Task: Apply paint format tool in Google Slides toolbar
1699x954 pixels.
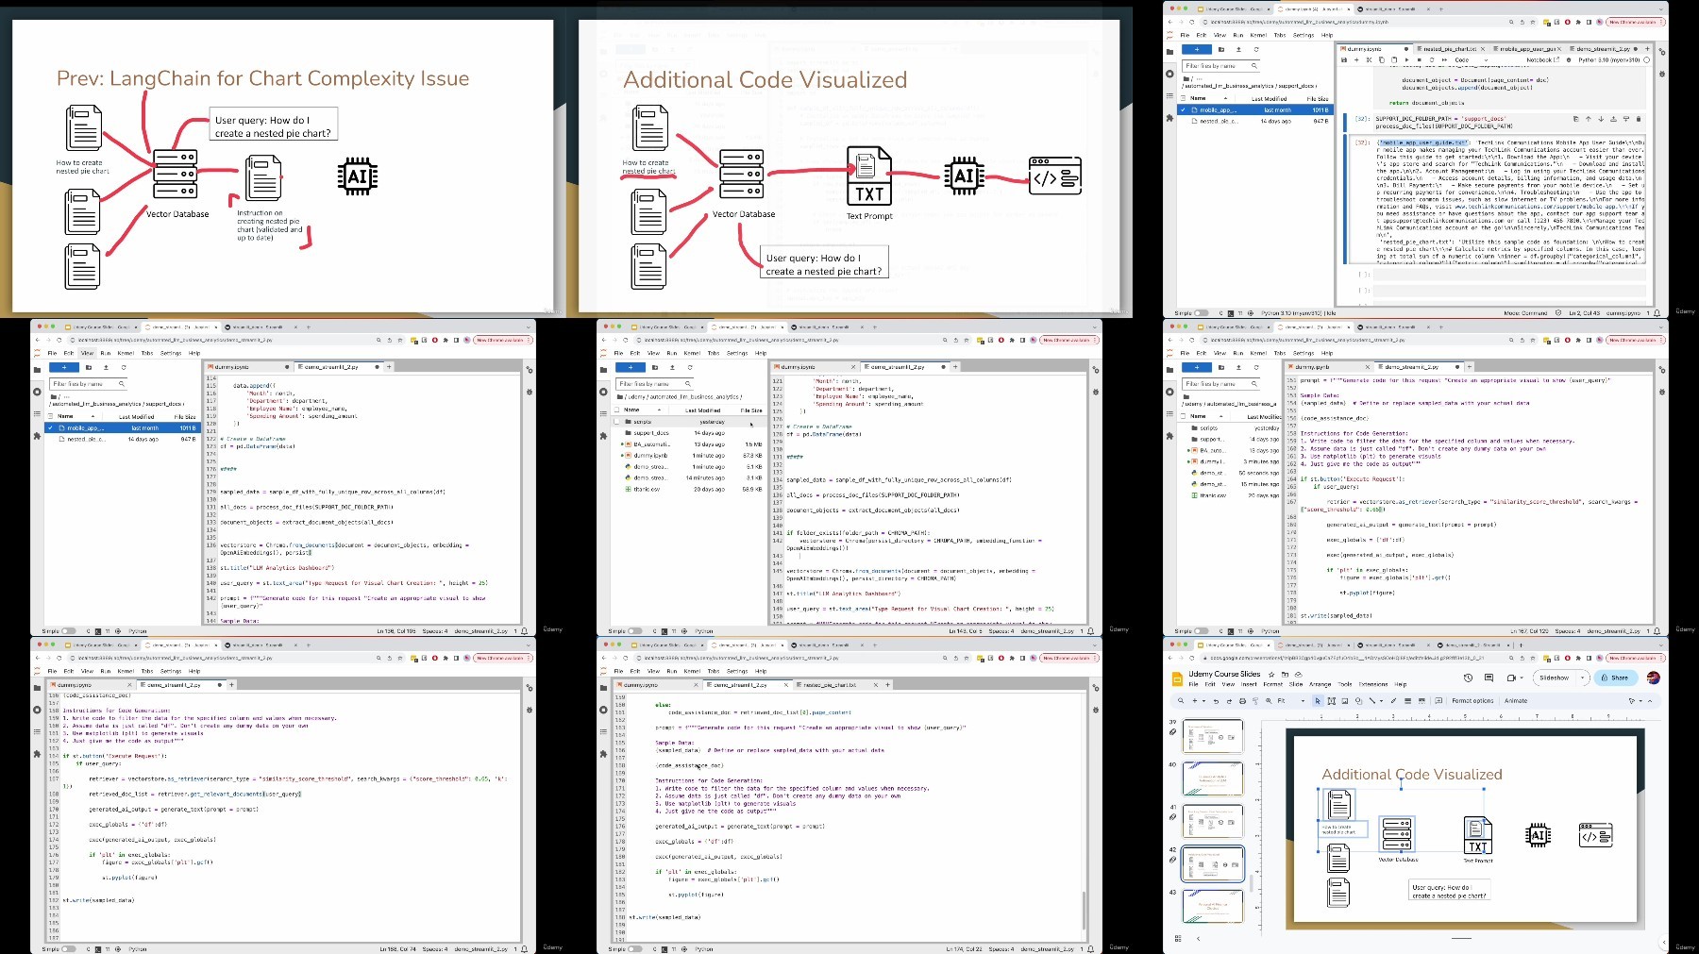Action: click(1255, 701)
